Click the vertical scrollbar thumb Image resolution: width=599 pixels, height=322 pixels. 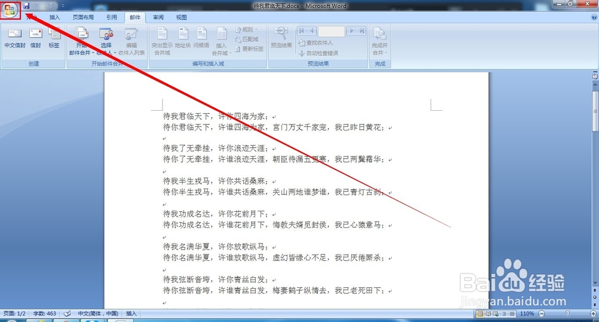click(x=595, y=111)
